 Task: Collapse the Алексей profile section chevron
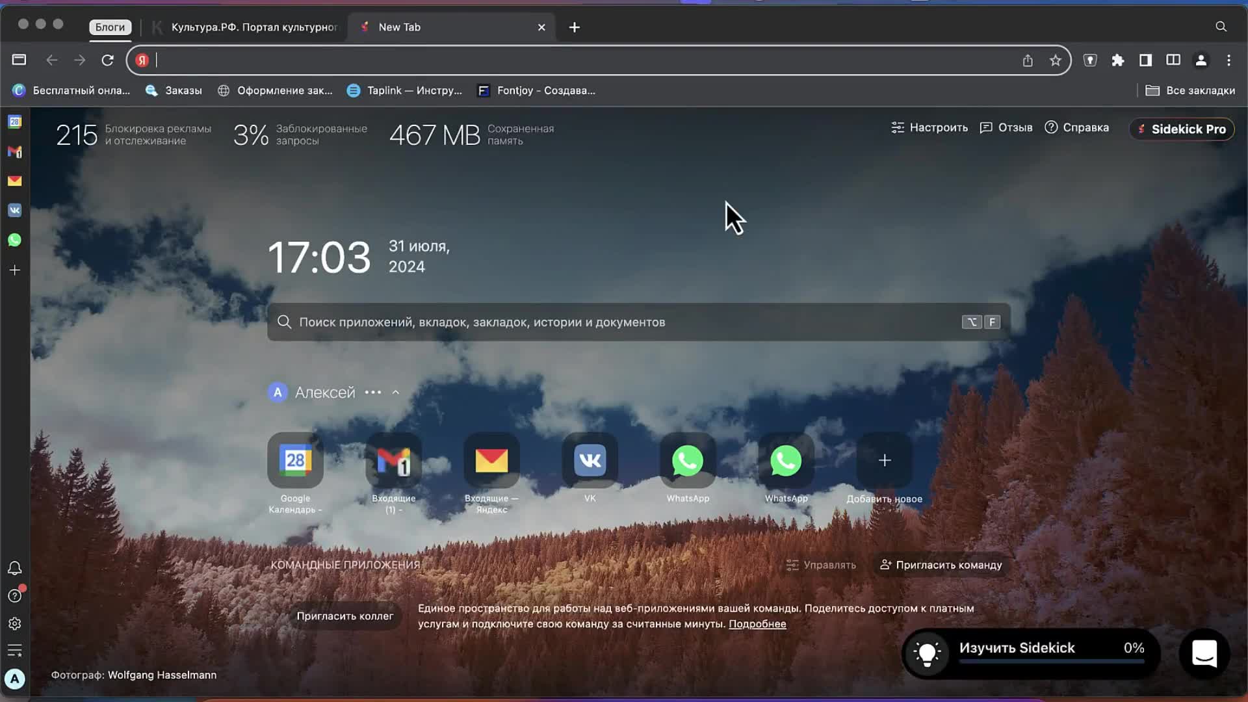[396, 392]
